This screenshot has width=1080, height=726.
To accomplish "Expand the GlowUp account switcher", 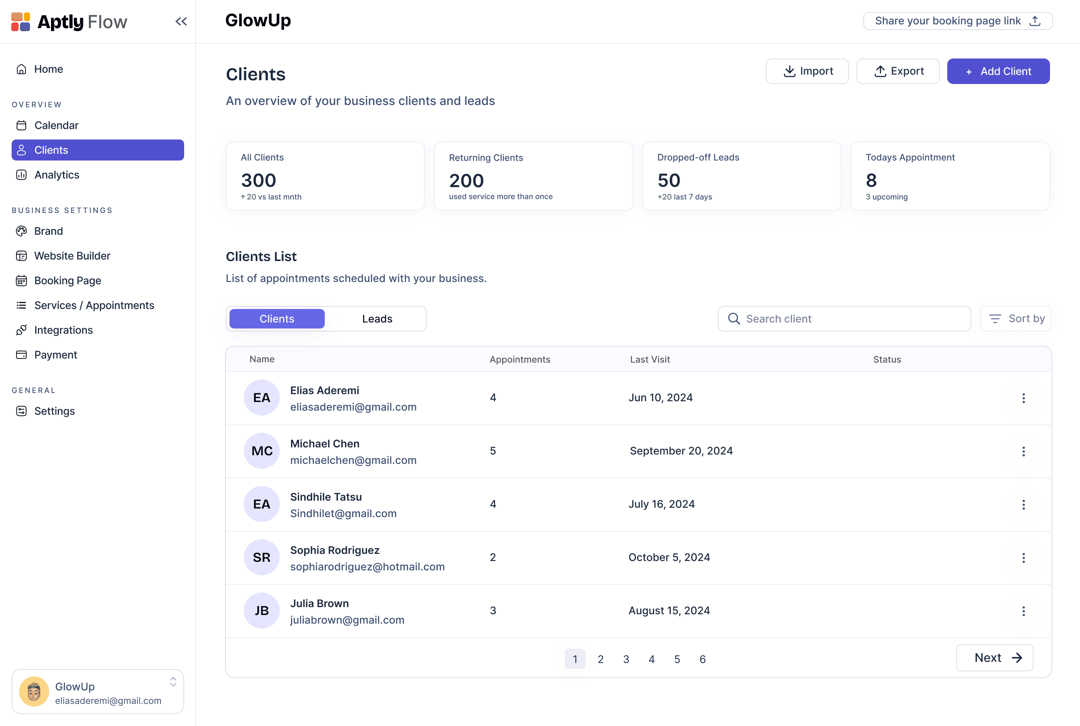I will 173,681.
